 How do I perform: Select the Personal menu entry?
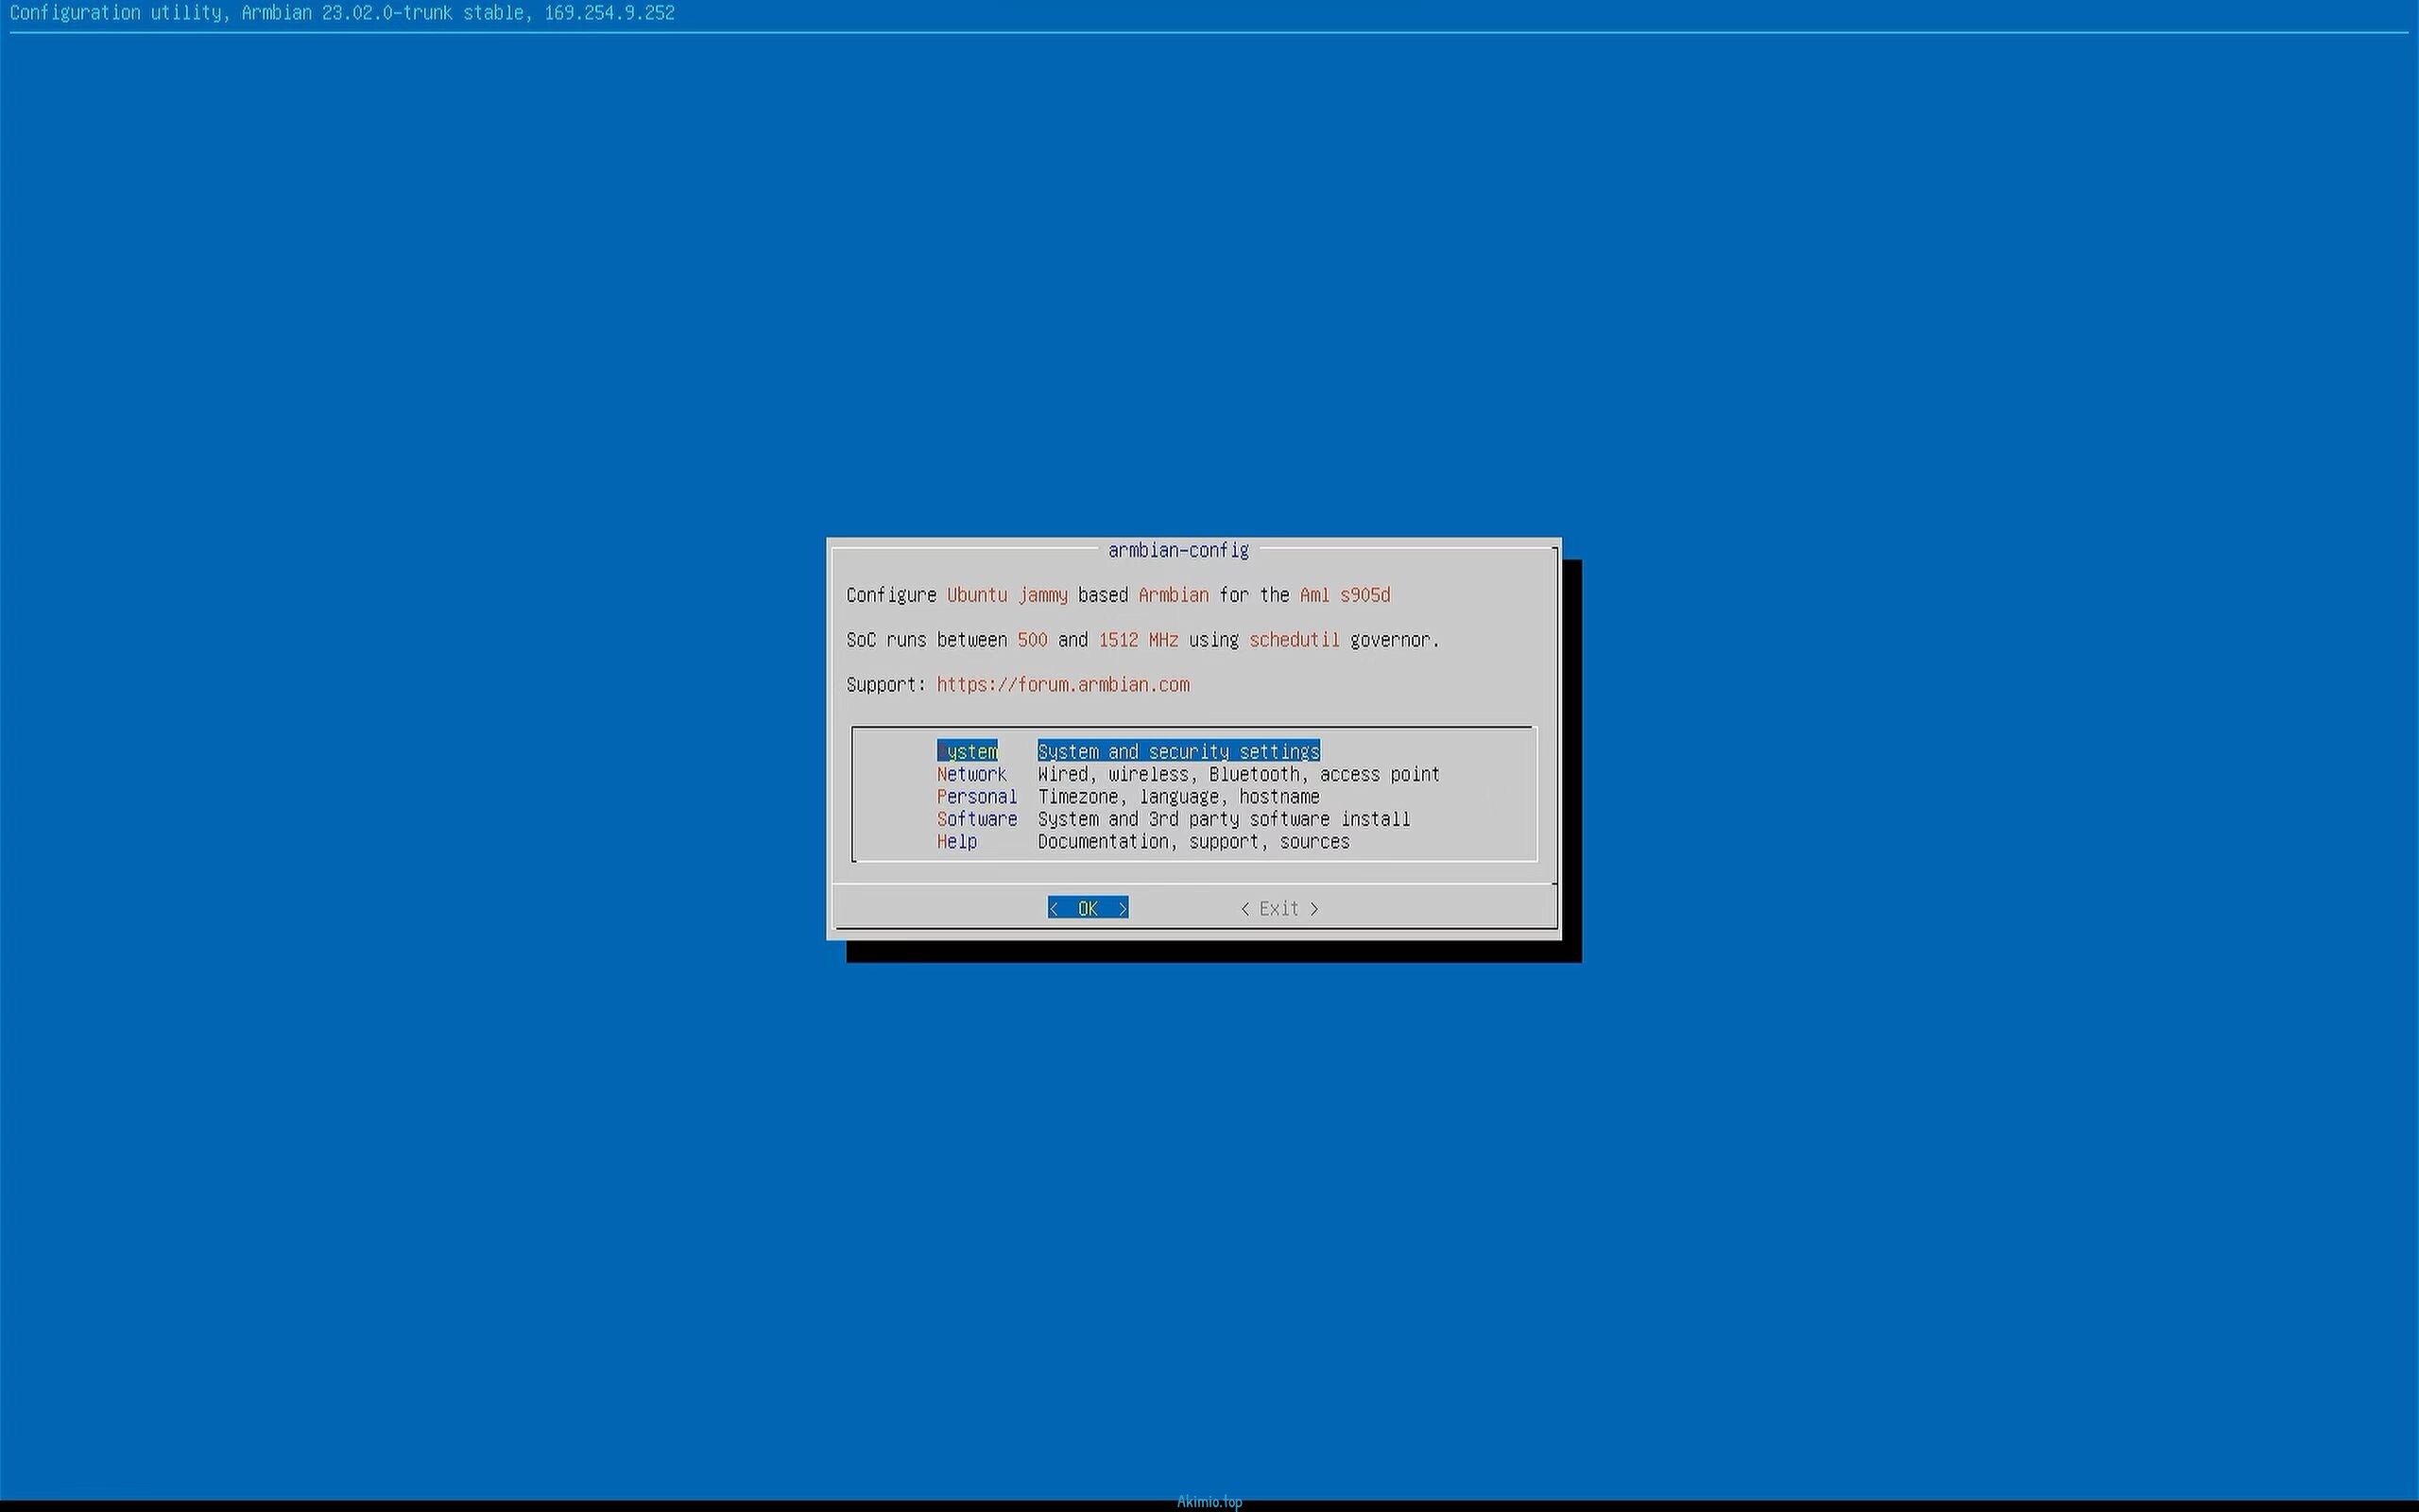[977, 796]
